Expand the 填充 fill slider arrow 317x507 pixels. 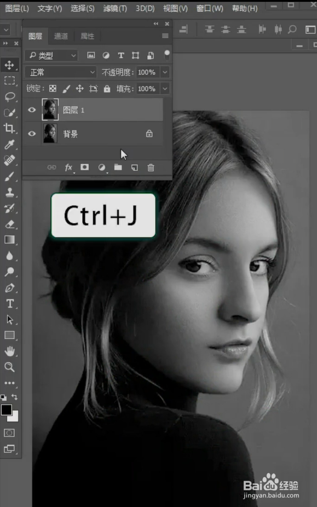pyautogui.click(x=165, y=89)
